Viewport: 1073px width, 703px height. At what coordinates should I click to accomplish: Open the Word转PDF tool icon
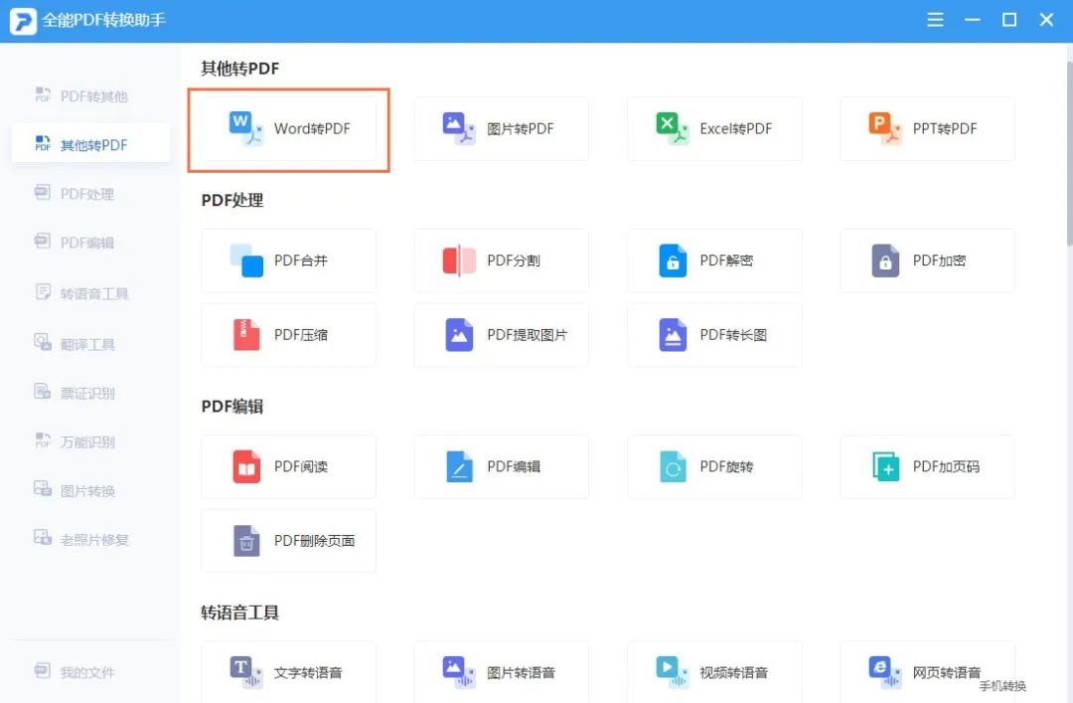click(x=245, y=129)
